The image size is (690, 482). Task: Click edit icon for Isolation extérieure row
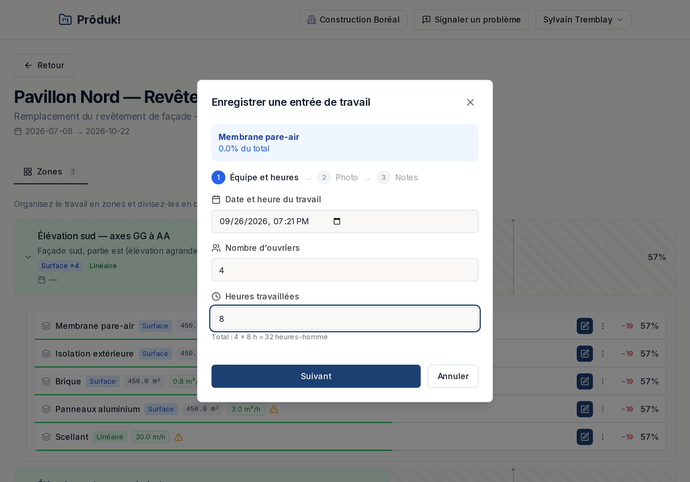[585, 354]
